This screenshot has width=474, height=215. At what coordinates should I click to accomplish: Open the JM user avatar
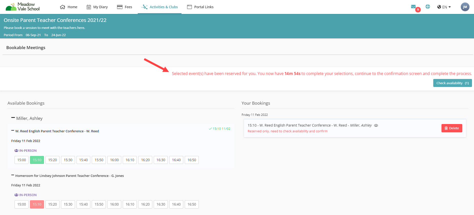point(465,7)
